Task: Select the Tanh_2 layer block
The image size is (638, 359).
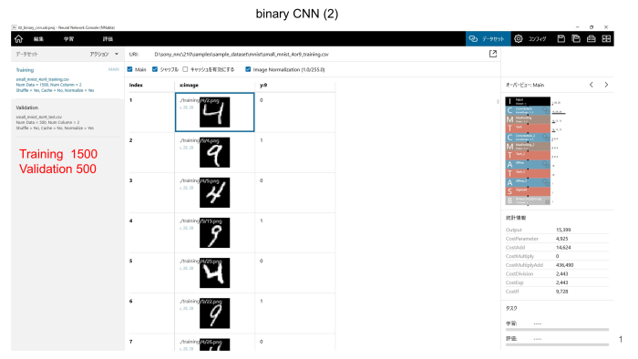Action: [528, 155]
